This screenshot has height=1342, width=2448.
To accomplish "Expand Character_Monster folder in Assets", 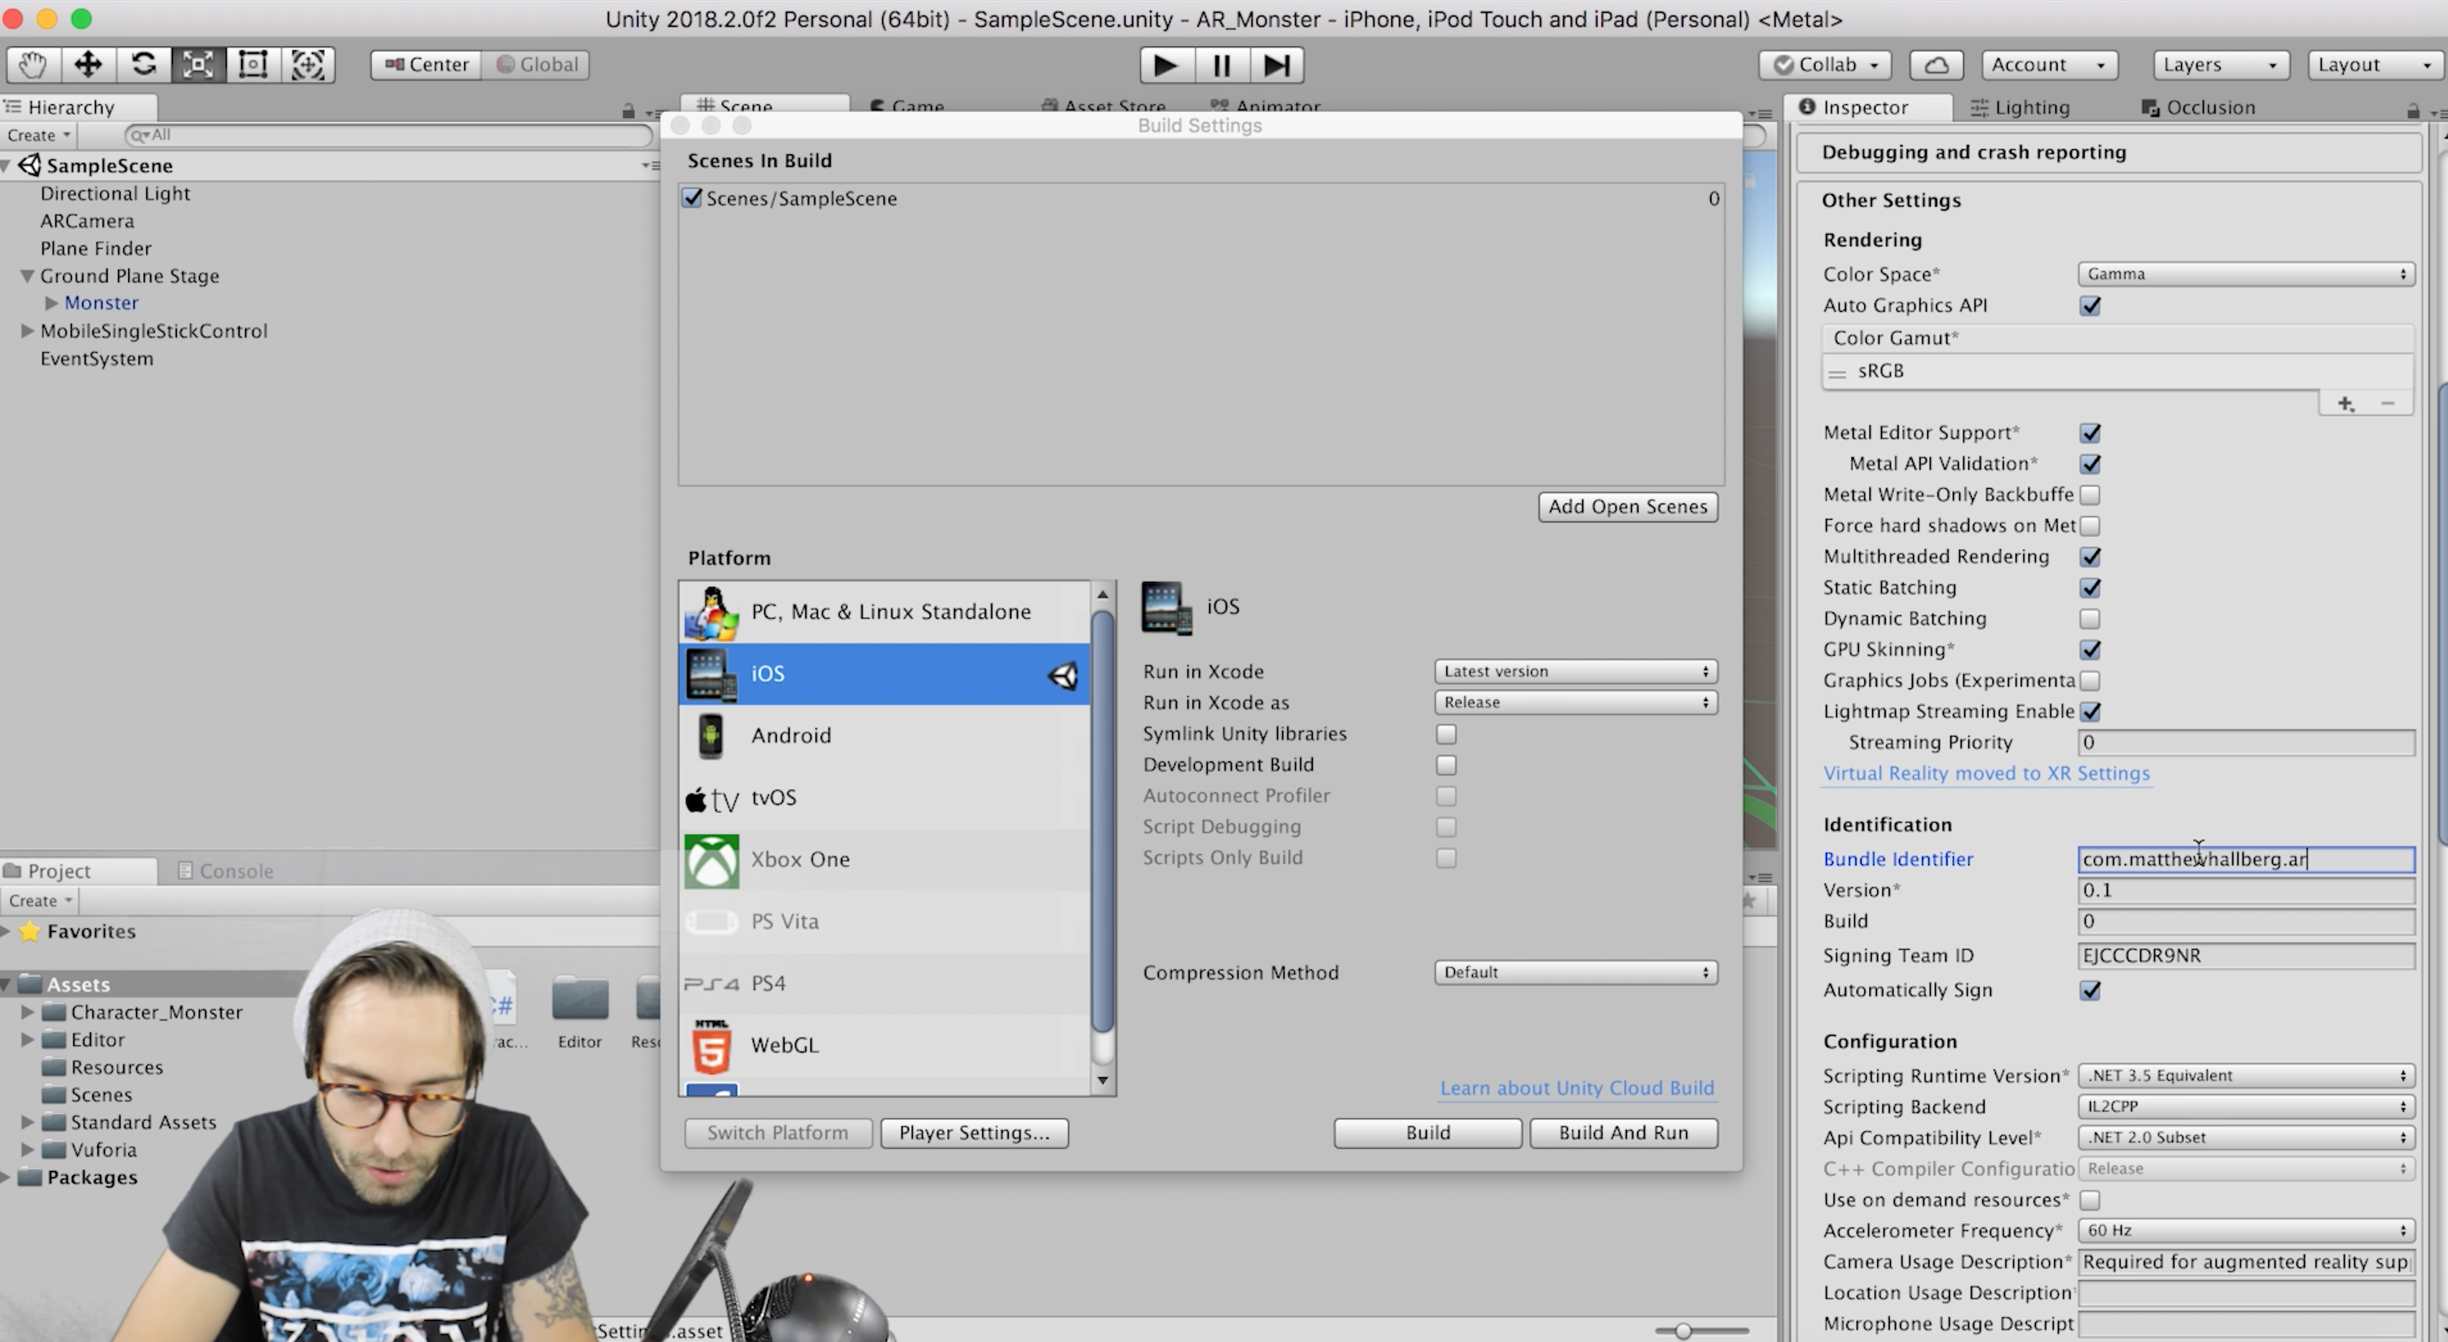I will 27,1012.
